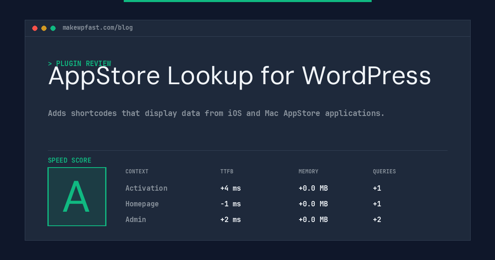Viewport: 495px width, 260px height.
Task: Click the CONTEXT column header
Action: [x=137, y=172]
